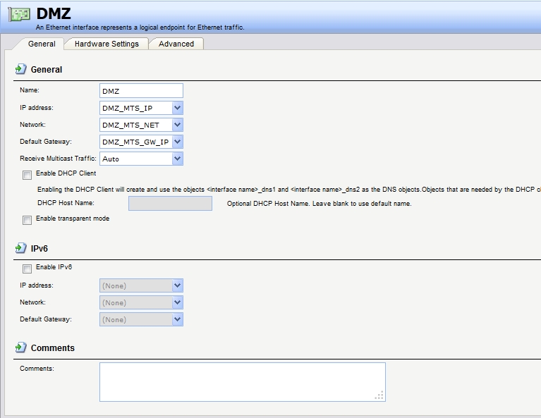Click the DMZ Ethernet interface header icon
Screen dimensions: 541x418
(x=19, y=16)
